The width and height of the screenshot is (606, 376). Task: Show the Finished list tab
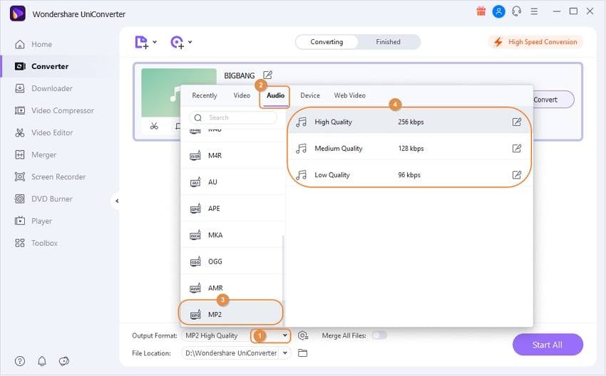click(388, 42)
